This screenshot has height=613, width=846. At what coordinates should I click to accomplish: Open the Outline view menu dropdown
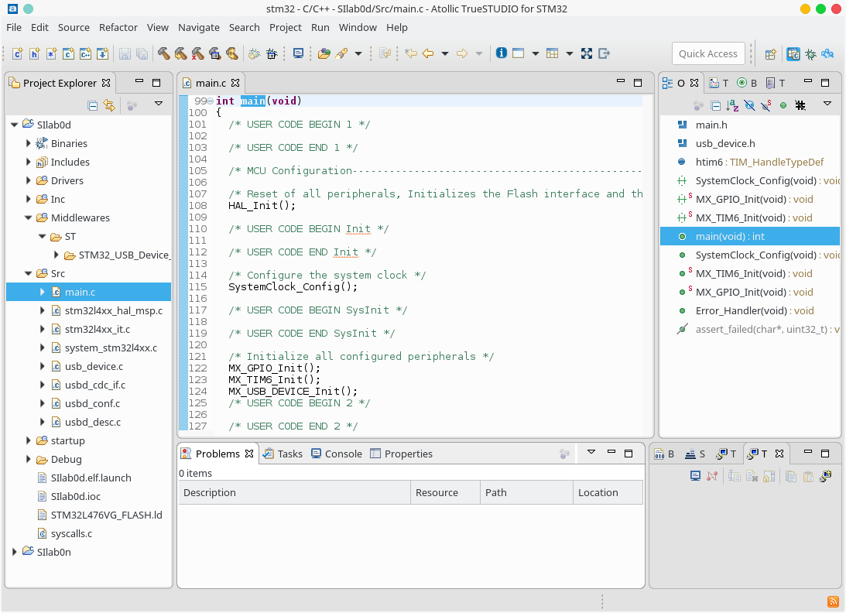827,104
